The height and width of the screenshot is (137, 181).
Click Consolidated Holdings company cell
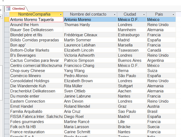click(36, 81)
